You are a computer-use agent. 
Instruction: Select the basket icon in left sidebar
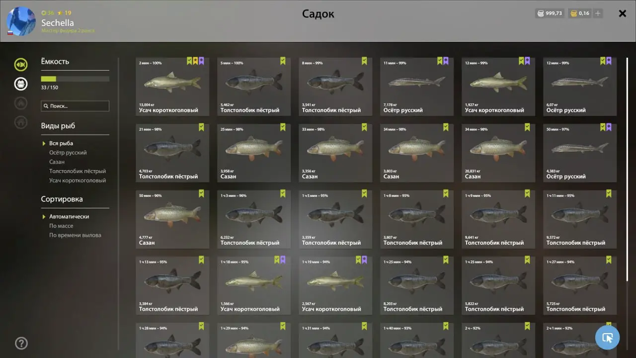coord(21,84)
